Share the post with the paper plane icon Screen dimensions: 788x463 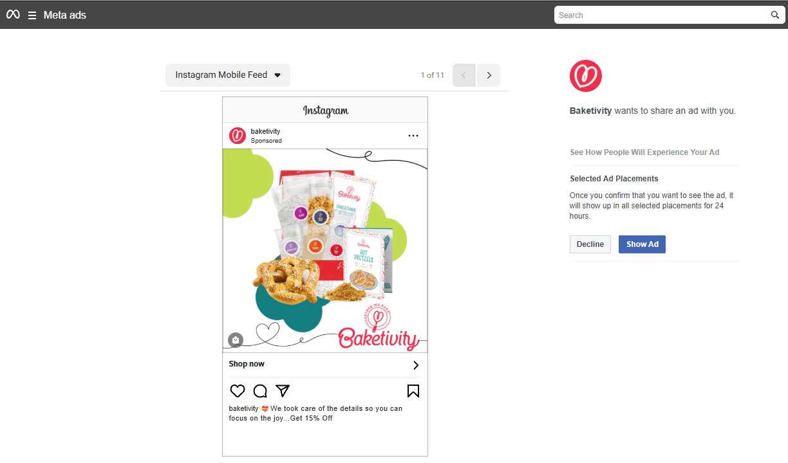point(283,390)
